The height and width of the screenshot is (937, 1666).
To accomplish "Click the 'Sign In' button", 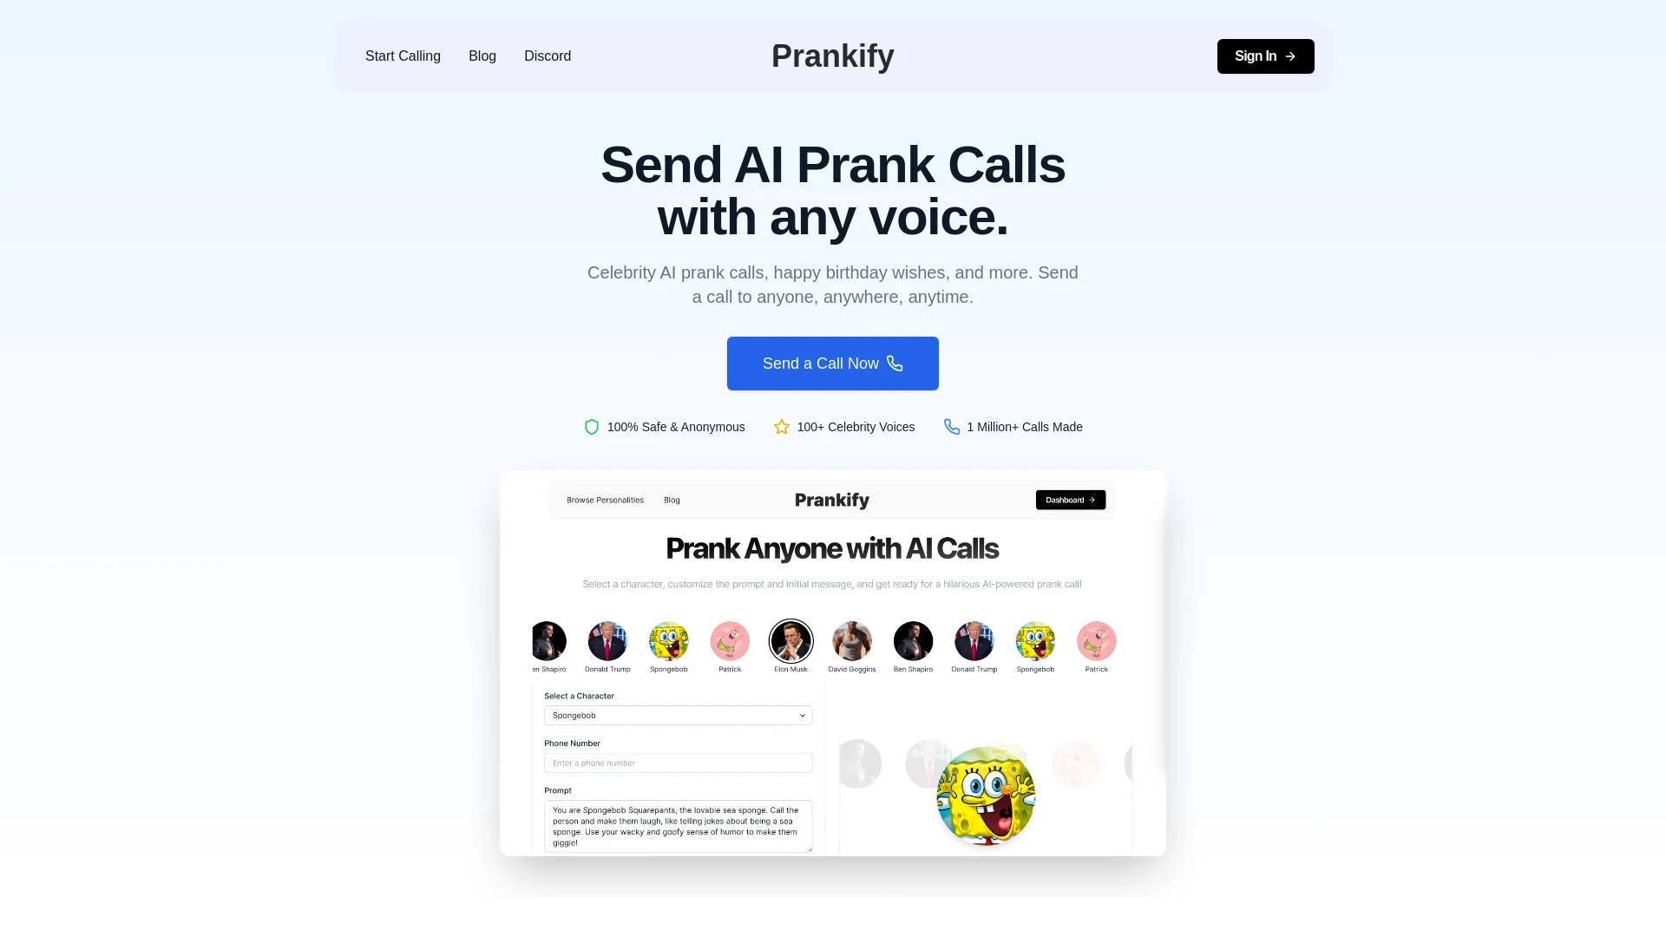I will point(1265,56).
